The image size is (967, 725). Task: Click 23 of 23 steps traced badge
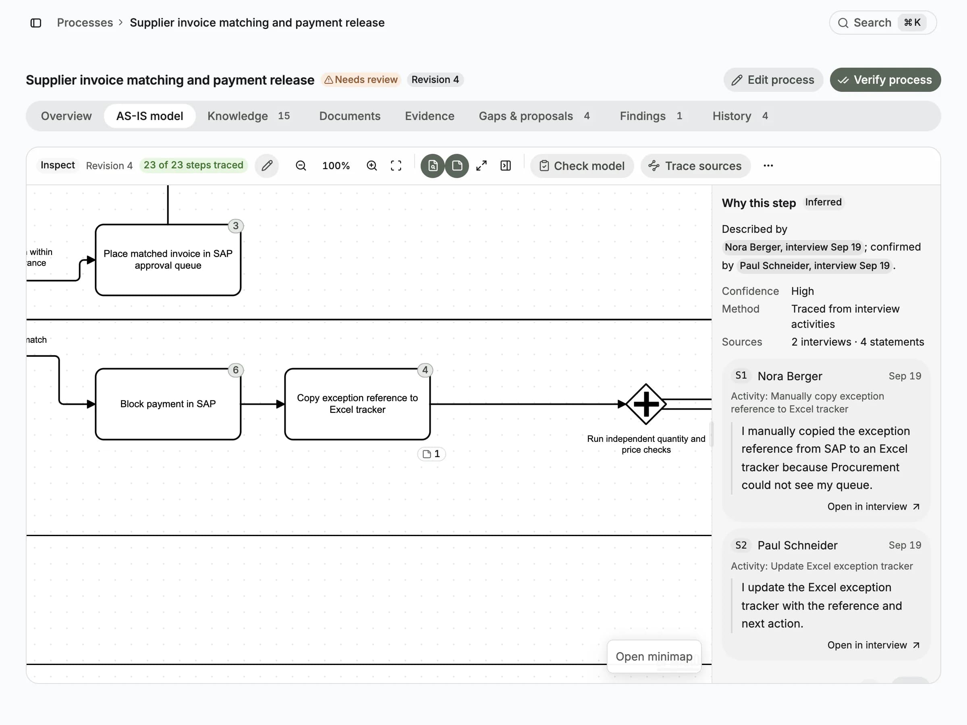pos(193,165)
